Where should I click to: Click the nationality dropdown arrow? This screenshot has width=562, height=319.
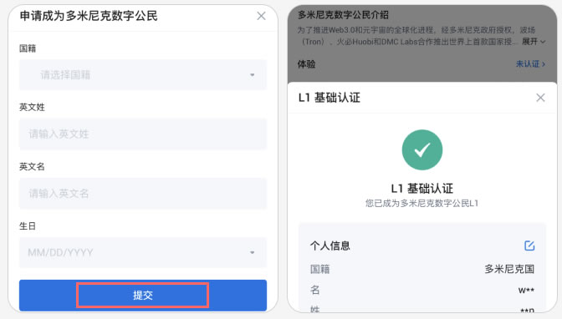(x=253, y=75)
